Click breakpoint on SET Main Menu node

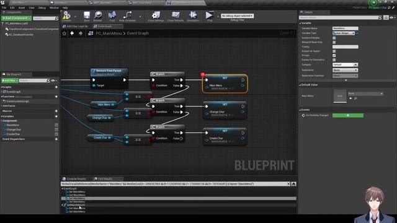203,74
